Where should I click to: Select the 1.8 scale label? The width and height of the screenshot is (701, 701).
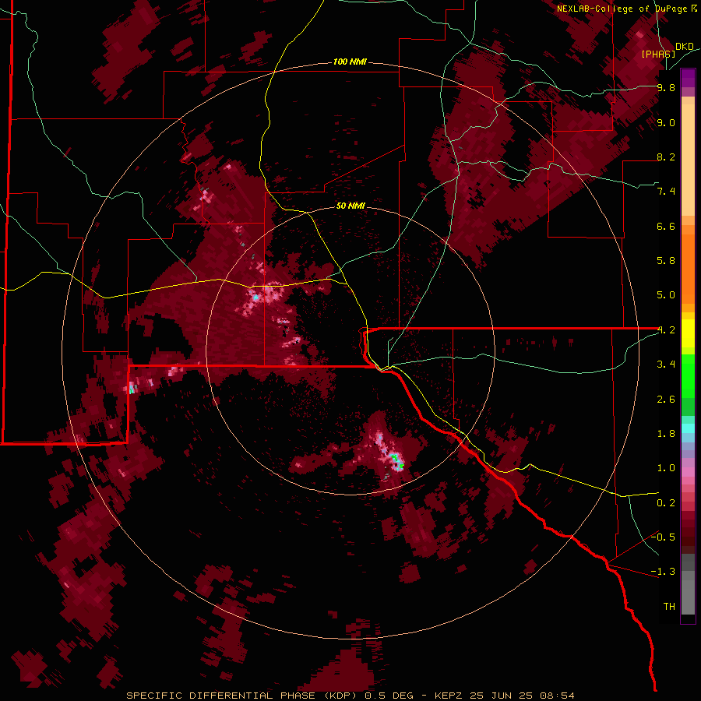(666, 434)
